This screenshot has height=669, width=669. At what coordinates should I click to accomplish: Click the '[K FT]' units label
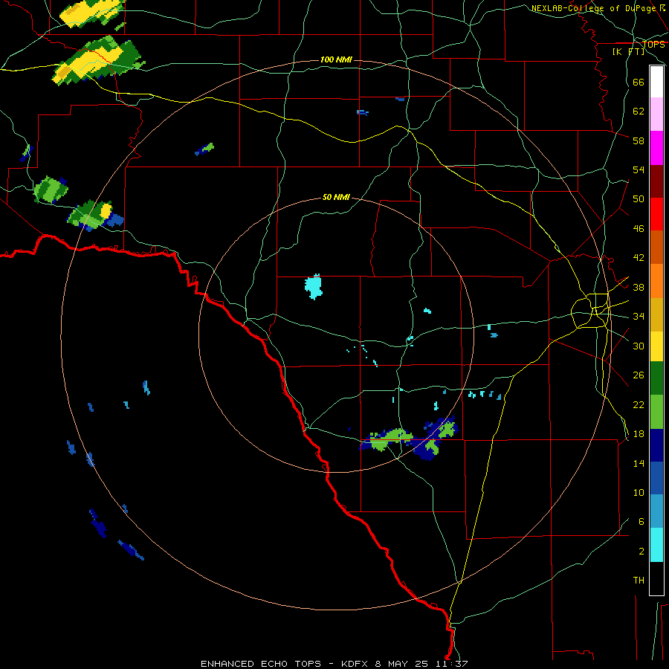[x=629, y=51]
